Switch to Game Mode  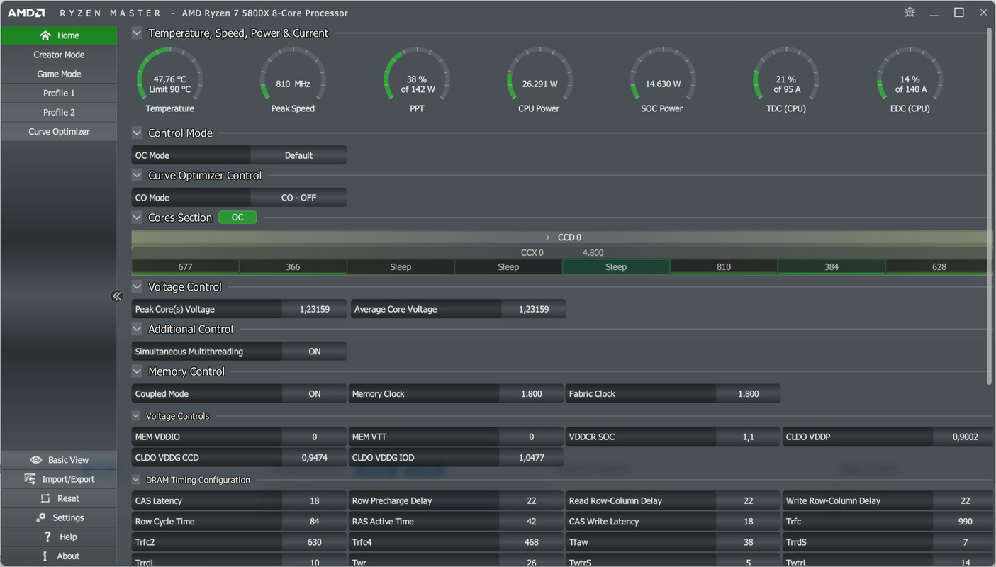point(59,74)
